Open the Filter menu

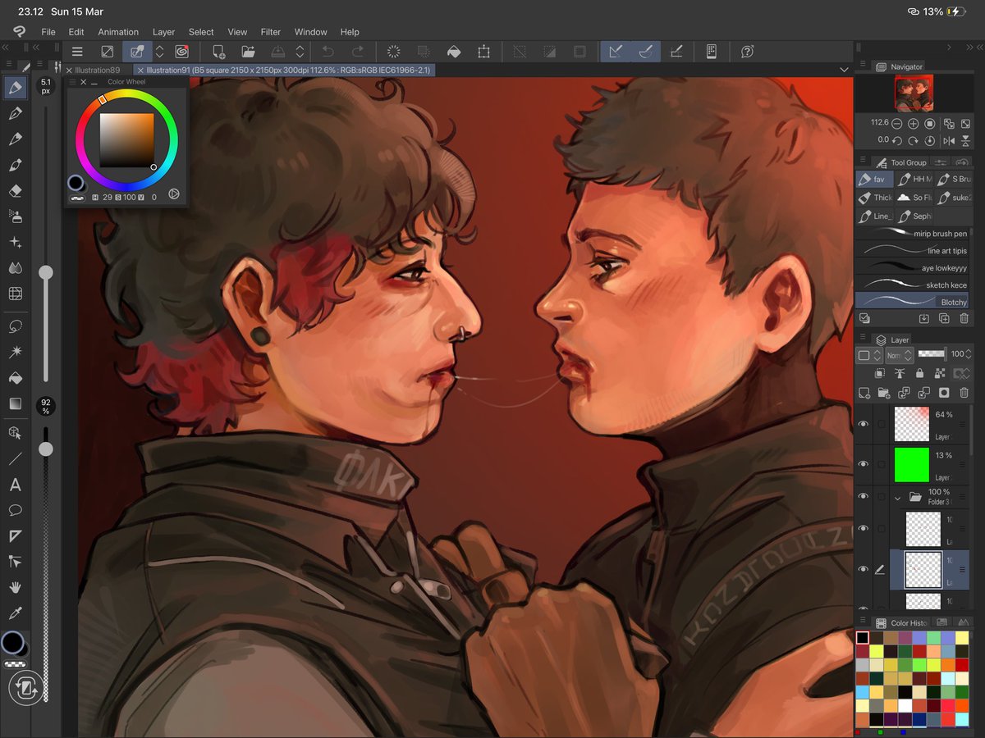pos(271,32)
